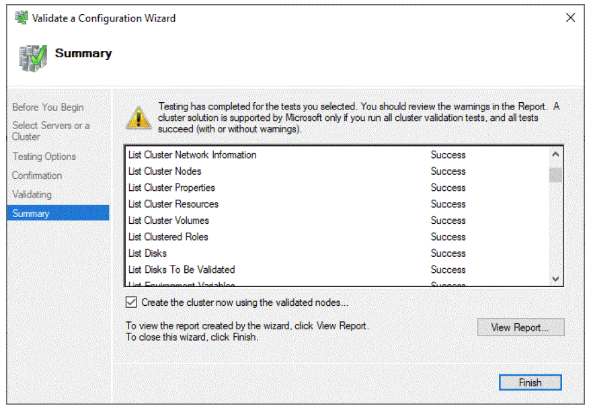This screenshot has height=406, width=589.
Task: Click the scrollbar up arrow
Action: click(555, 153)
